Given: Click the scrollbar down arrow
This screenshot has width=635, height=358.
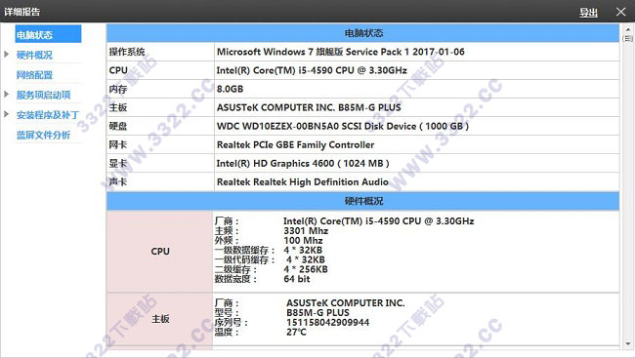Looking at the screenshot, I should click(x=628, y=344).
